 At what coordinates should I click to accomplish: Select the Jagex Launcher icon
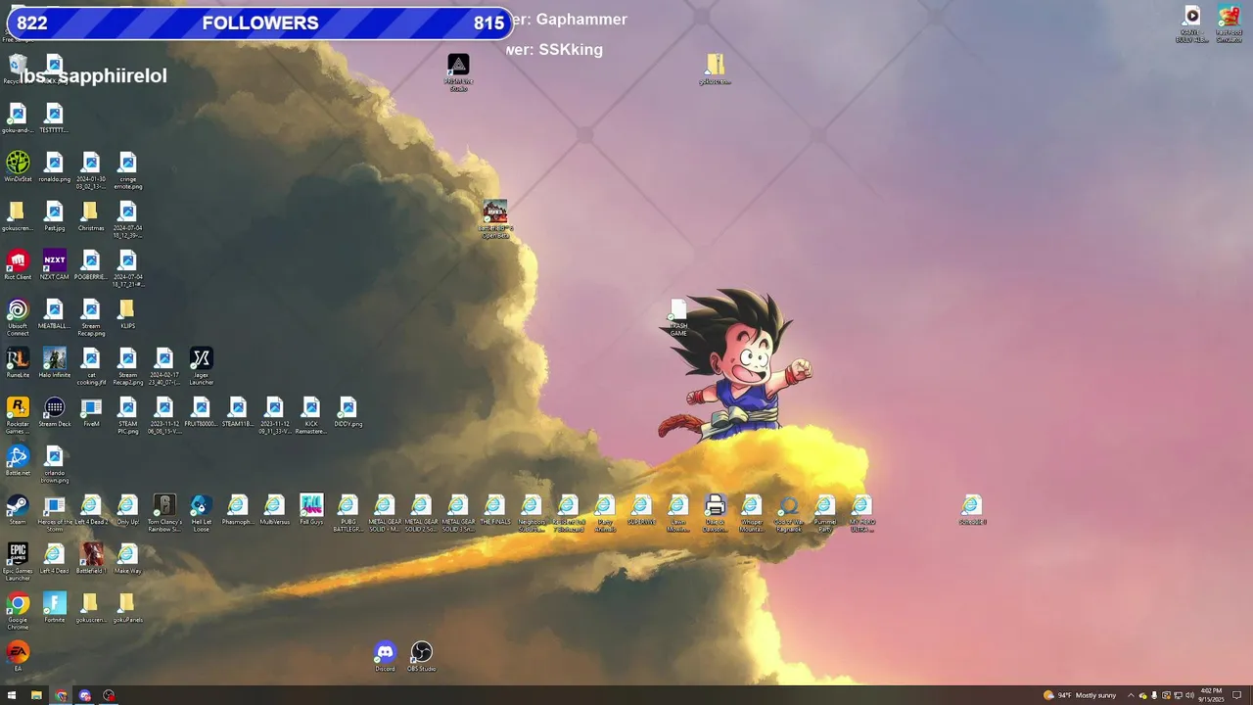click(201, 366)
